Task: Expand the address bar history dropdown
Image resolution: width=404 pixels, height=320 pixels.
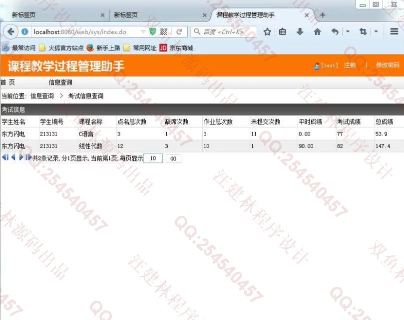Action: (143, 31)
